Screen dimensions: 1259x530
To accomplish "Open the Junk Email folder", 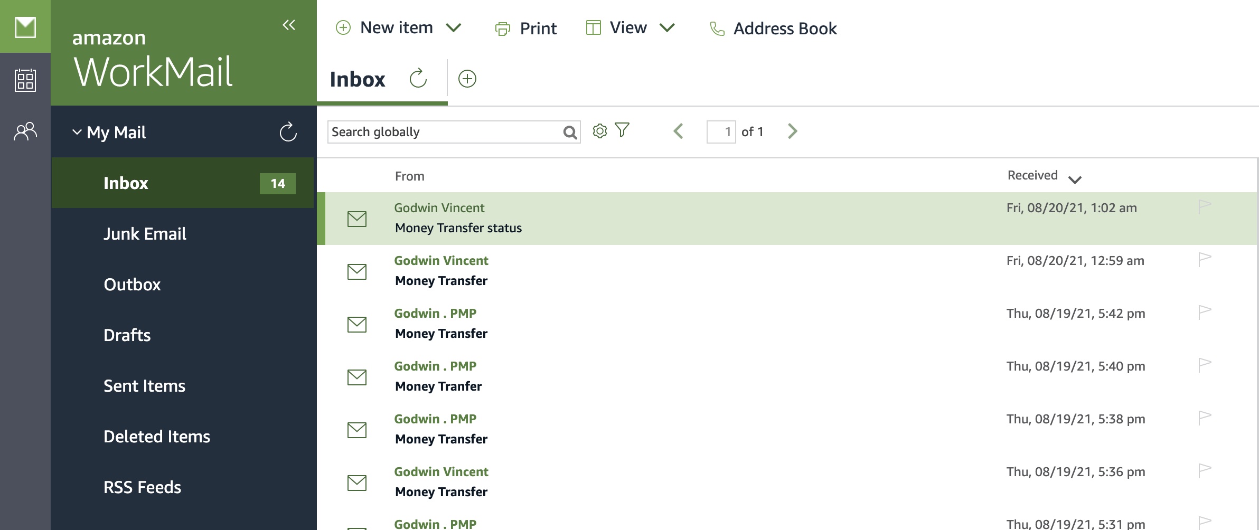I will pos(145,234).
